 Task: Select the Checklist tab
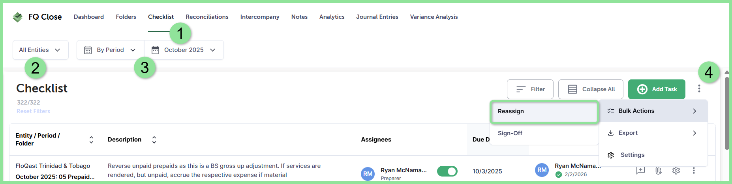pos(161,17)
